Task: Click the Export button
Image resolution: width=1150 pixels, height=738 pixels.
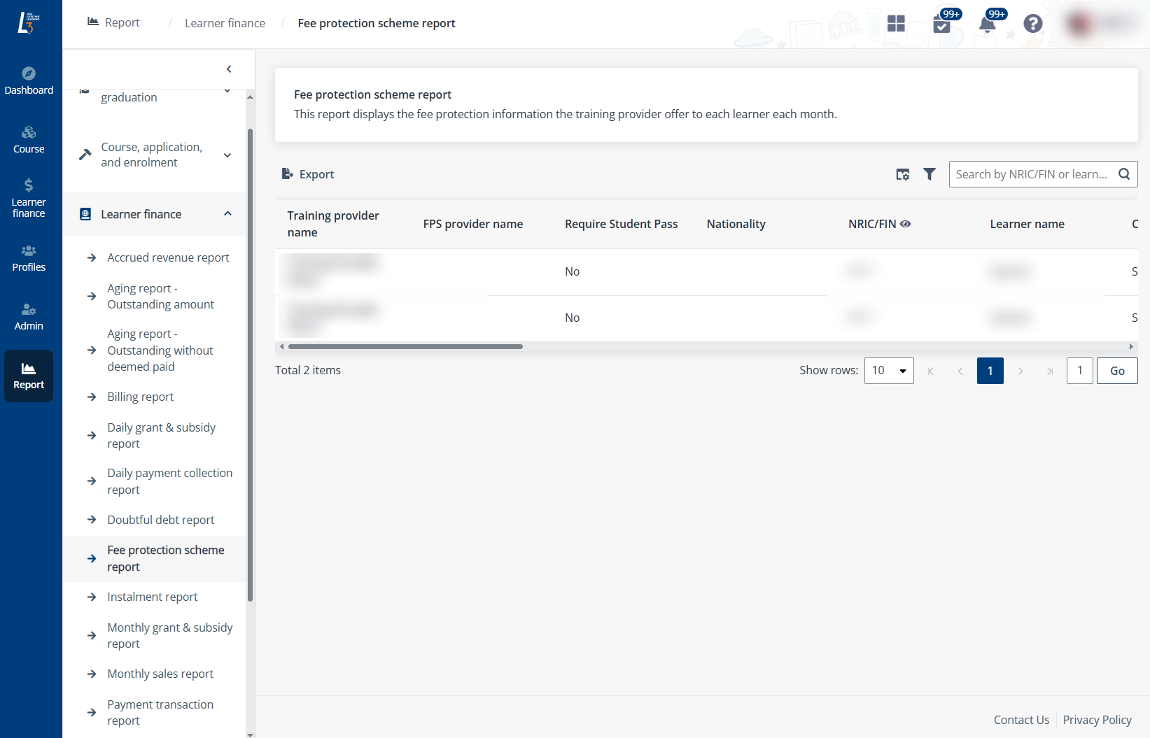Action: coord(308,174)
